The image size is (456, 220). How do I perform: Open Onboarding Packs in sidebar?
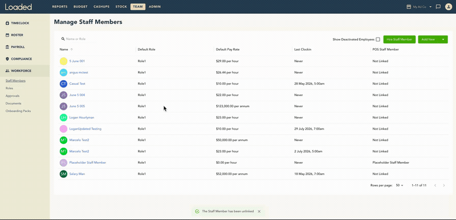coord(18,111)
